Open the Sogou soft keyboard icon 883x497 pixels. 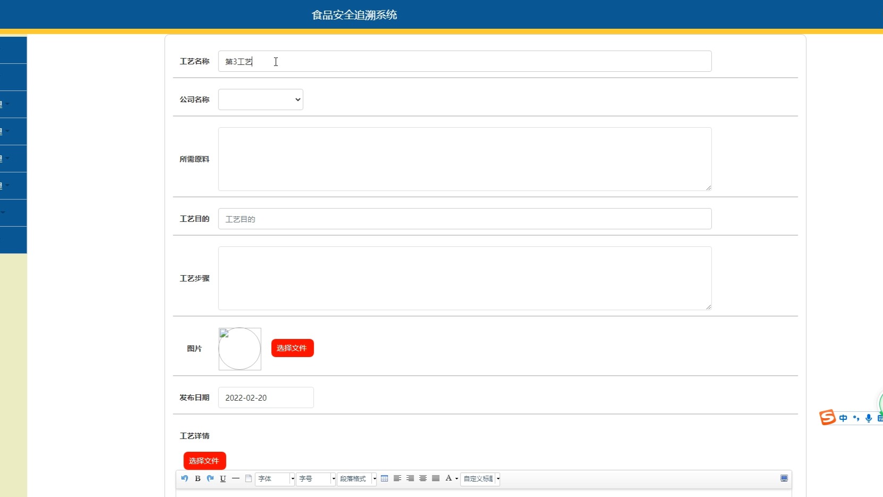pos(880,419)
